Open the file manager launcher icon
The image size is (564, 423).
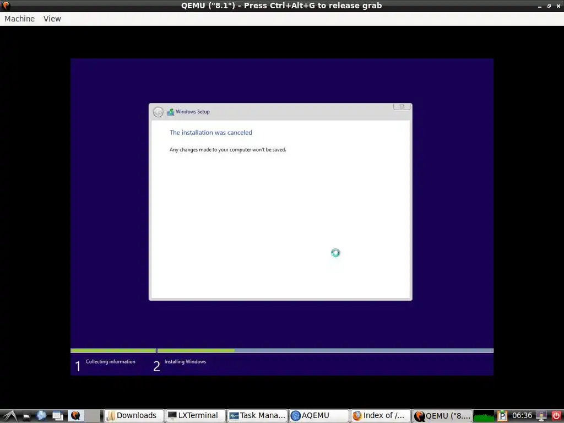click(x=26, y=416)
